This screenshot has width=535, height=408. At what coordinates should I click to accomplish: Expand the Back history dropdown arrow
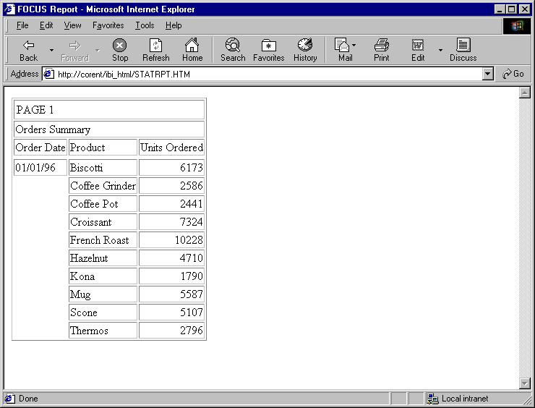coord(51,50)
